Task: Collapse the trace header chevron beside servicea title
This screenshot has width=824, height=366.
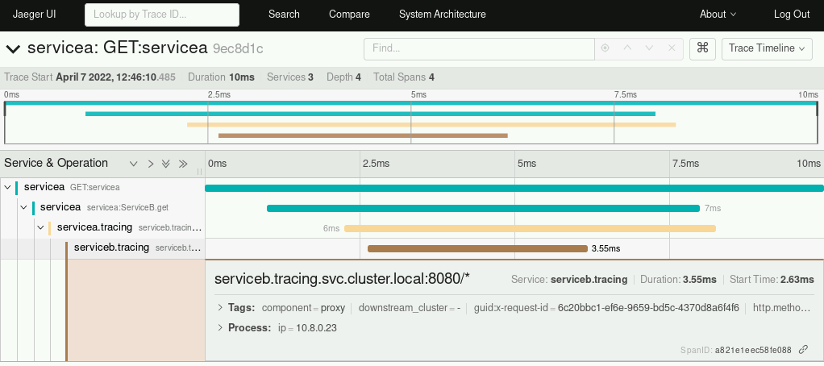Action: pyautogui.click(x=13, y=49)
